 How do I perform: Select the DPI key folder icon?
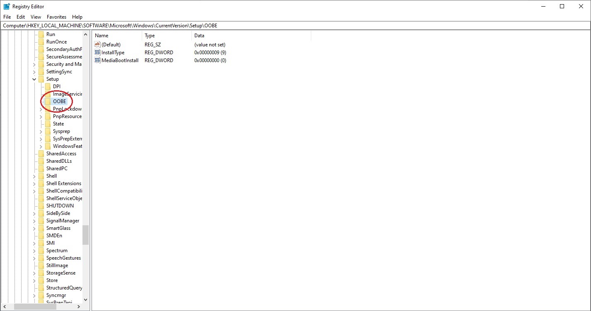tap(48, 87)
